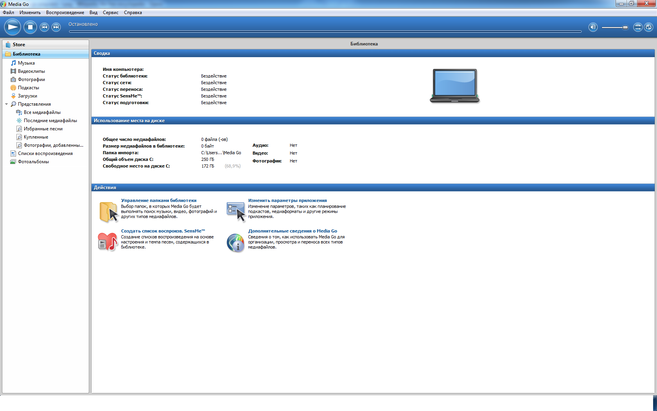Click the import folder path C:\Users...\Media Go
This screenshot has height=411, width=657.
(221, 153)
